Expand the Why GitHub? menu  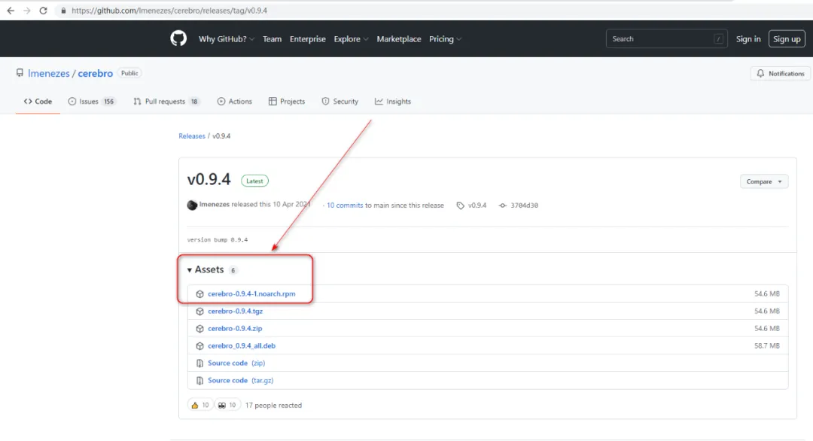coord(226,39)
